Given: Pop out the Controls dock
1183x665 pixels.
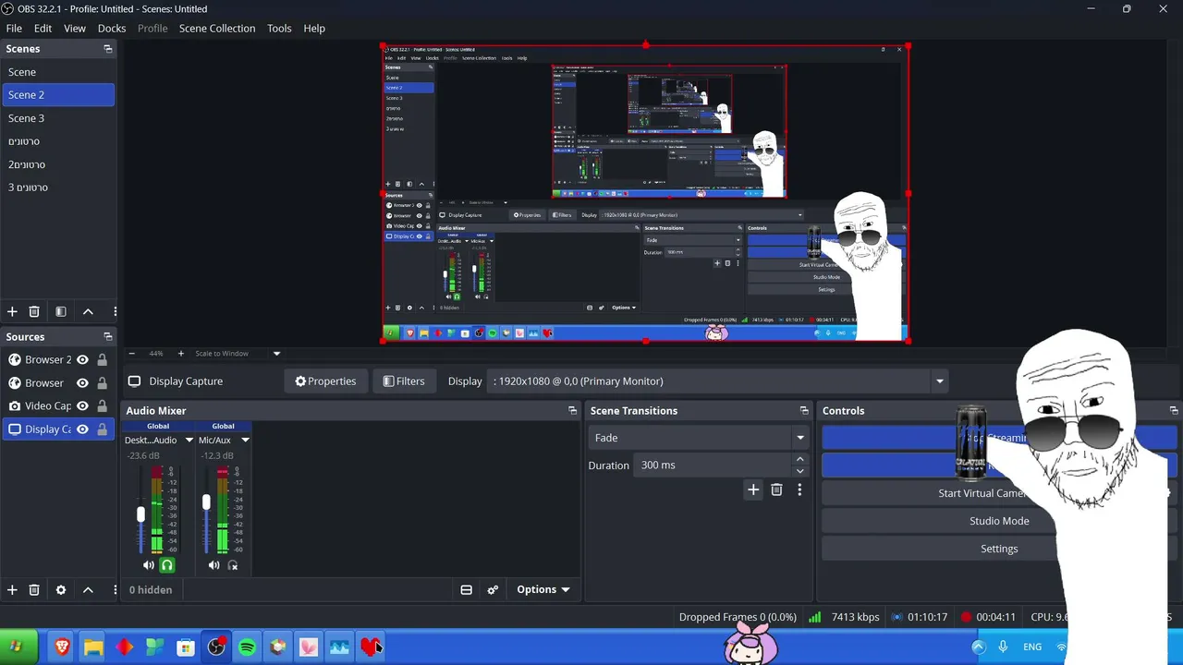Looking at the screenshot, I should [x=1174, y=411].
